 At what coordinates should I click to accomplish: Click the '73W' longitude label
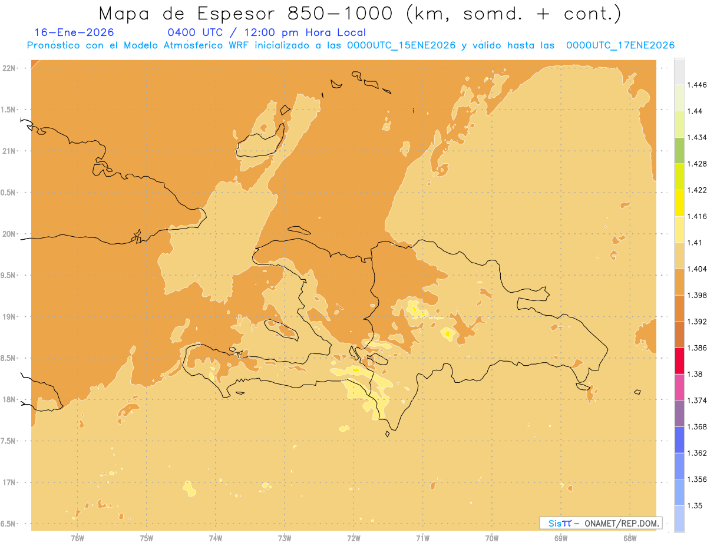pyautogui.click(x=285, y=538)
